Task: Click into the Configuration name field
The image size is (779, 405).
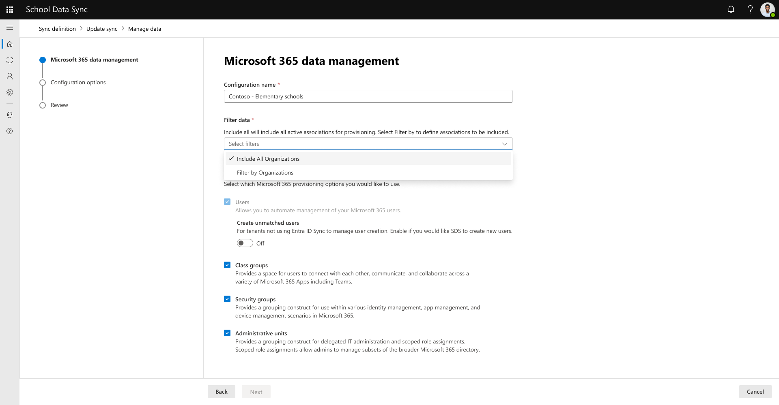Action: tap(368, 96)
